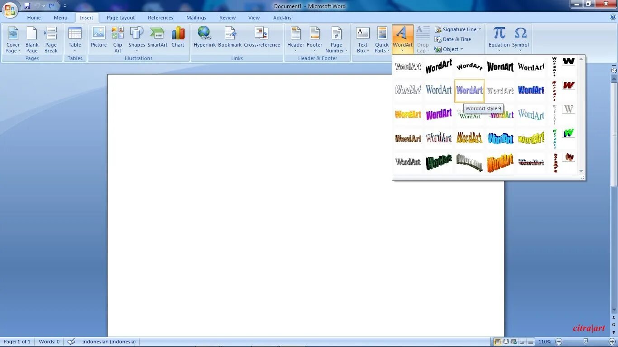
Task: Click the Words: 0 status entry
Action: [49, 342]
